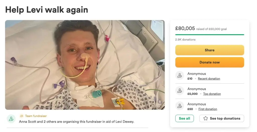Screen dimensions: 257x132
Task: Click the team fundraiser organiser avatar icon
Action: click(x=11, y=119)
